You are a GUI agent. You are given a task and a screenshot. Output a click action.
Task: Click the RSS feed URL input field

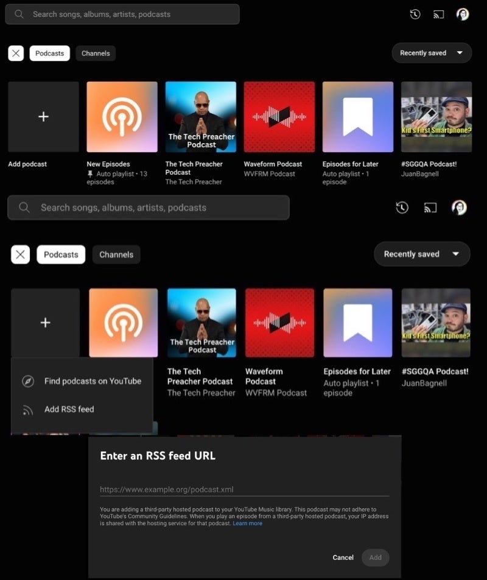click(x=244, y=489)
